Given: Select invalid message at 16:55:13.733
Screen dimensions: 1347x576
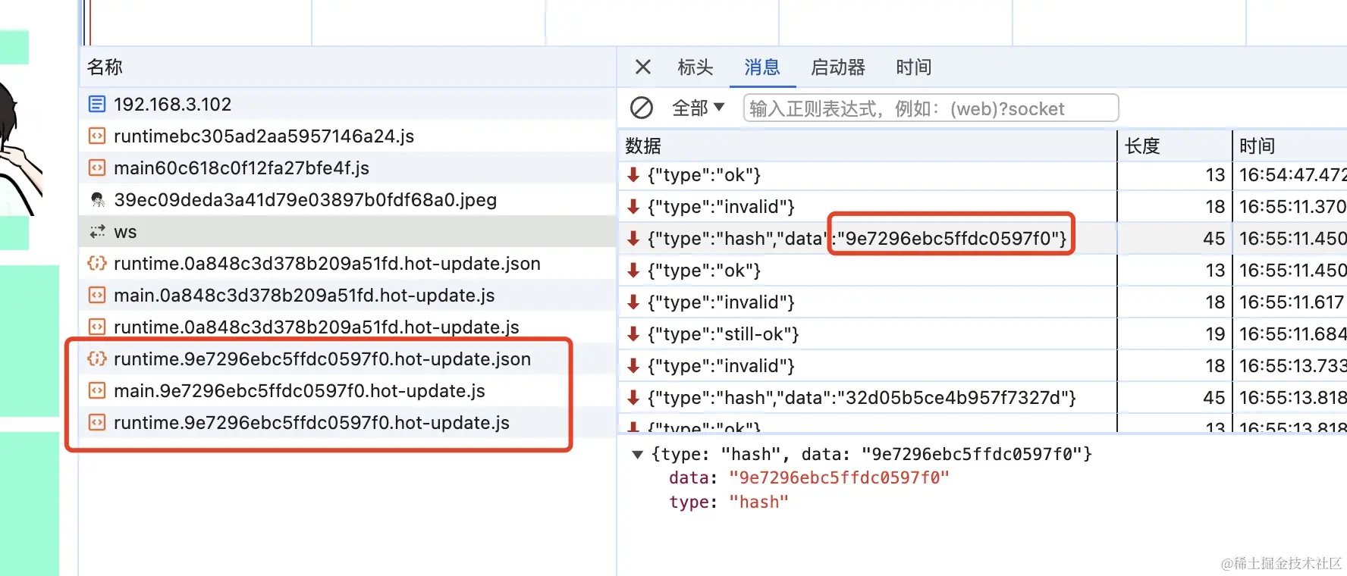Looking at the screenshot, I should 983,366.
